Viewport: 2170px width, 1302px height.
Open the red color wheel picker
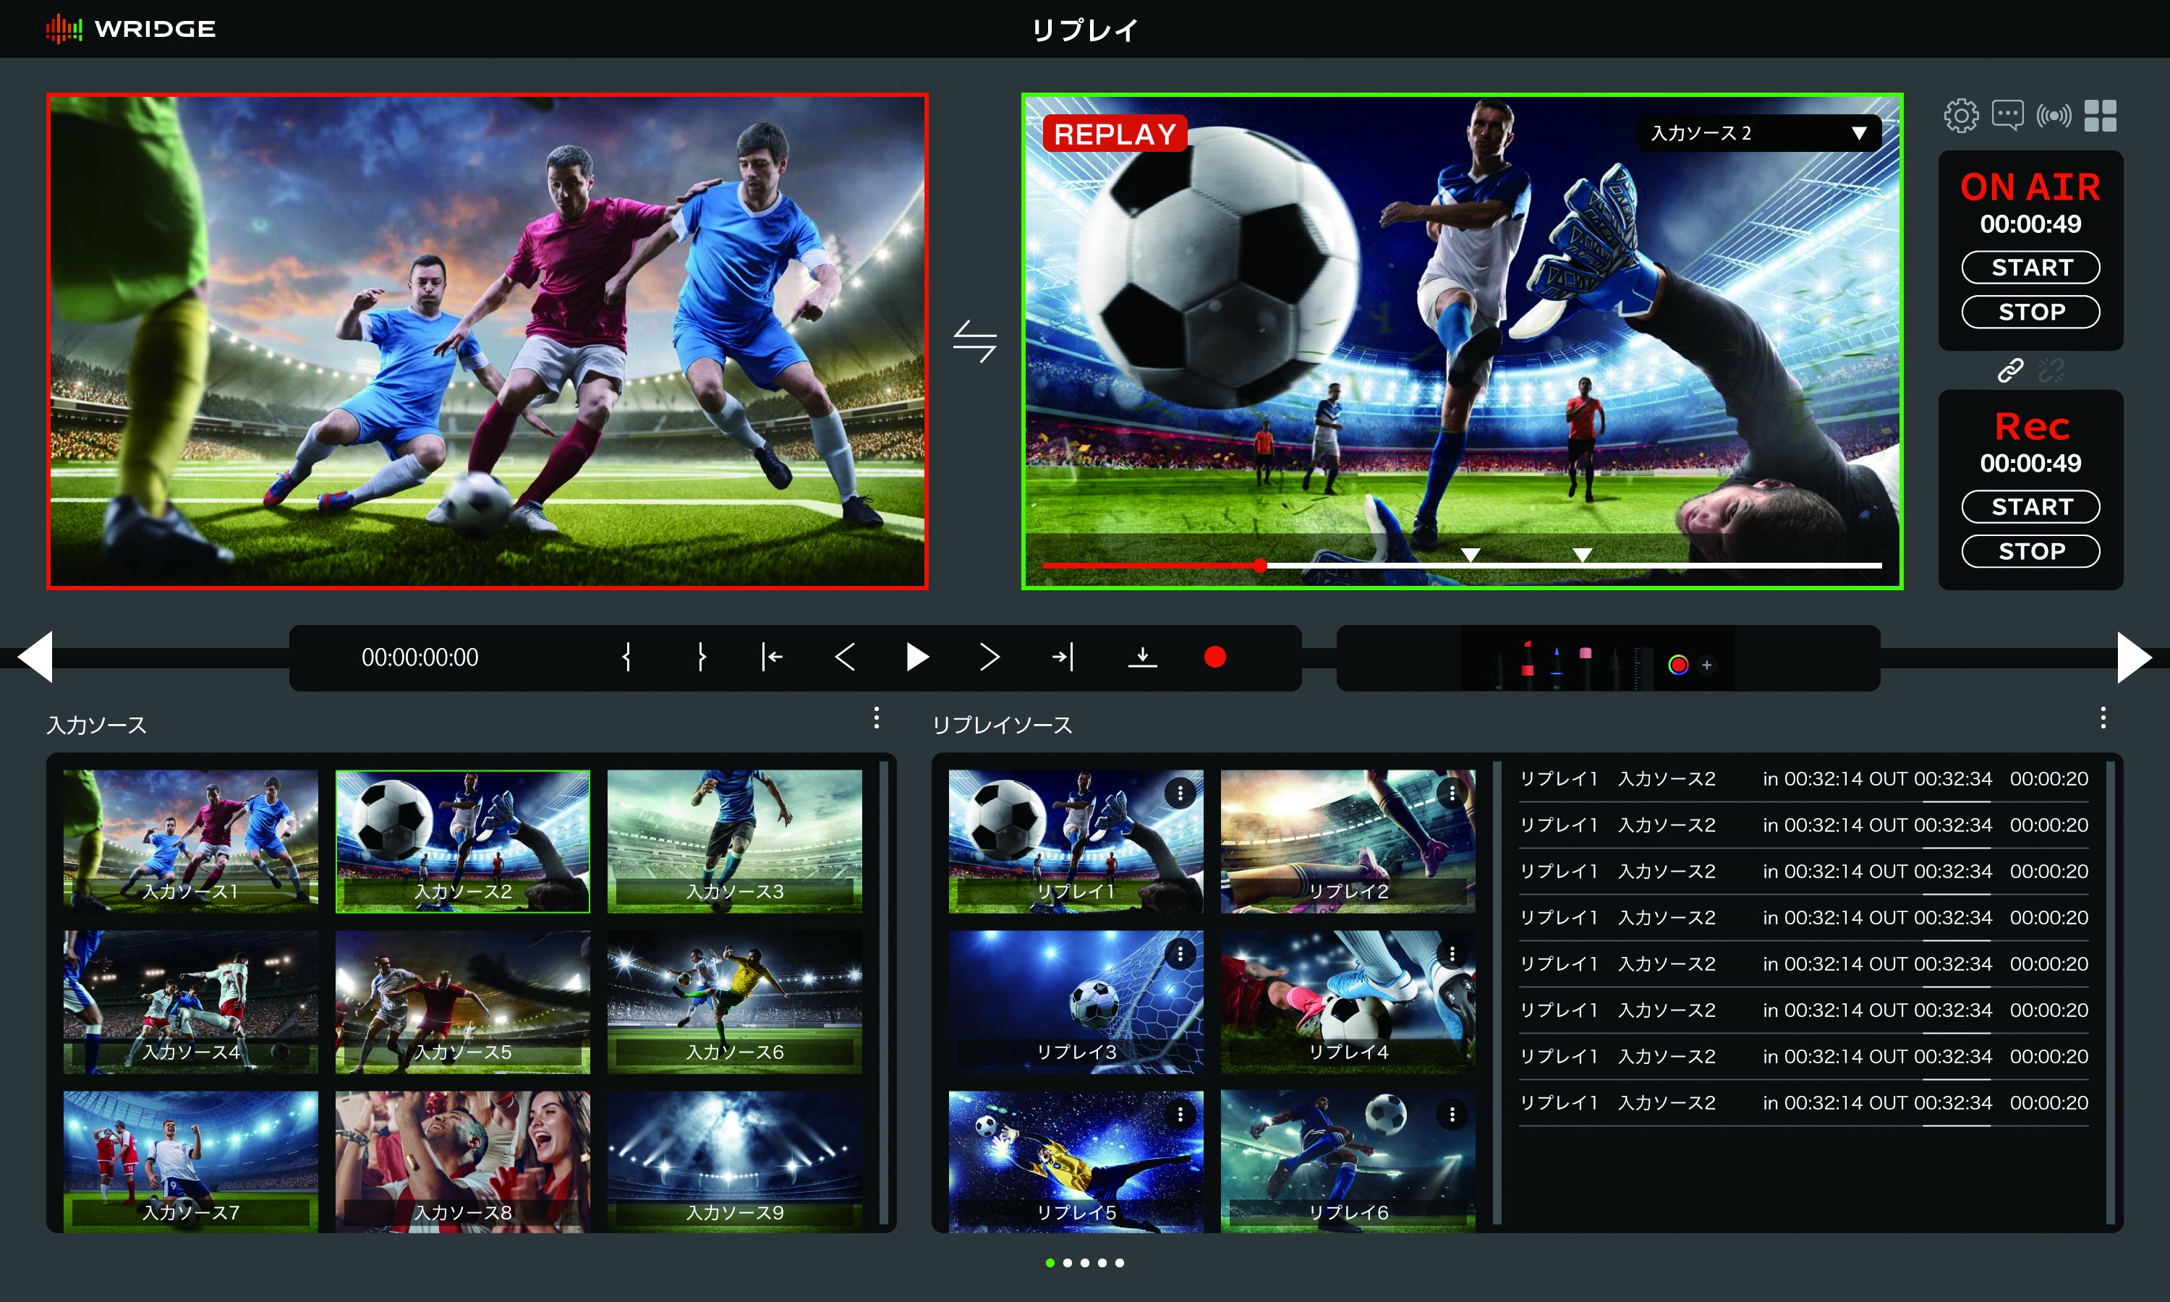coord(1677,665)
